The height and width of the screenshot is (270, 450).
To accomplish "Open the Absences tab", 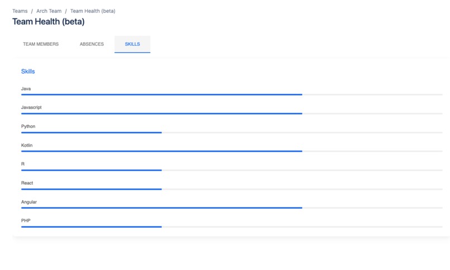I will click(x=92, y=44).
